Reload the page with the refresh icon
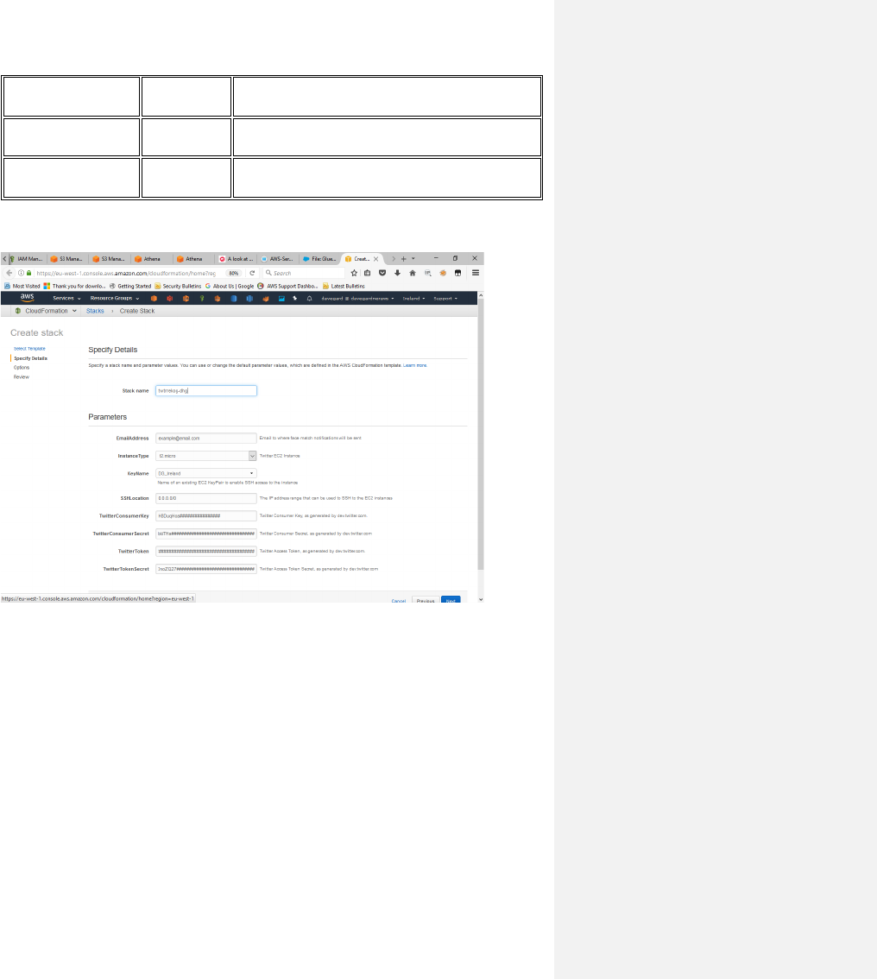 coord(252,273)
